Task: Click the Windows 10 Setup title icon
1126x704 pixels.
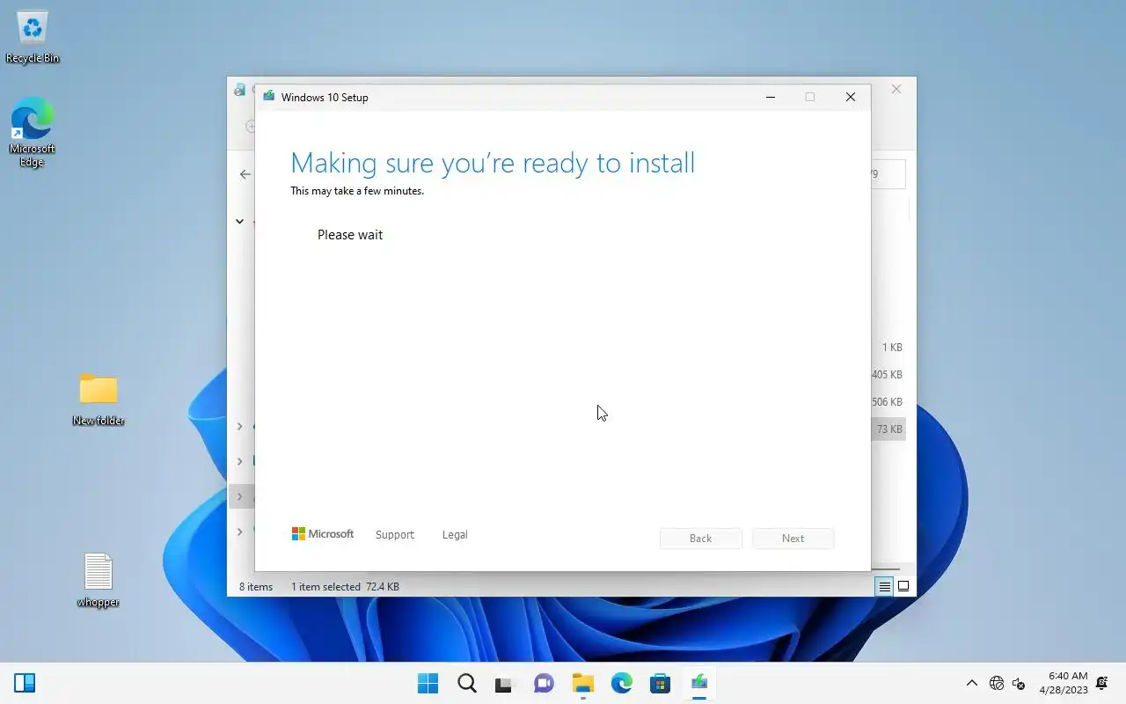Action: click(x=268, y=97)
